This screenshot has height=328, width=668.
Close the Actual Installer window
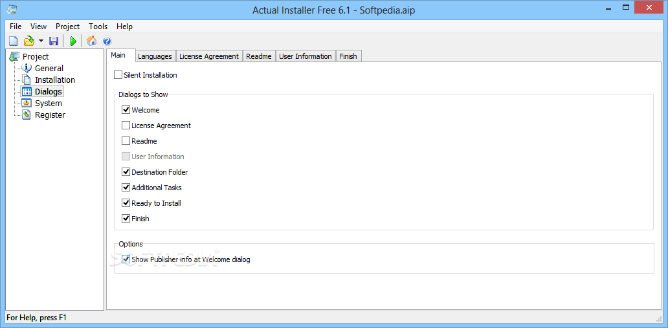pos(650,7)
